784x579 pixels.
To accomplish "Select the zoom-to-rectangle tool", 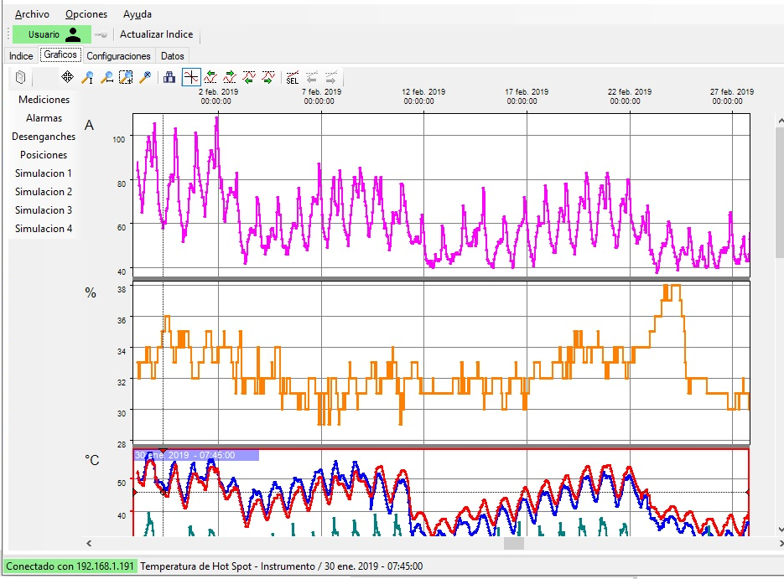I will pos(126,77).
